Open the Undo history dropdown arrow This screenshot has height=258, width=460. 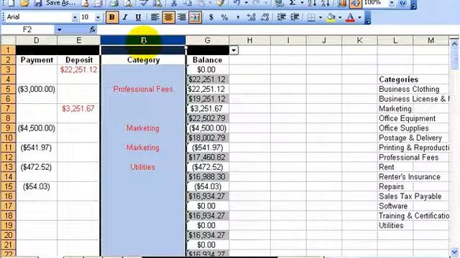click(246, 3)
